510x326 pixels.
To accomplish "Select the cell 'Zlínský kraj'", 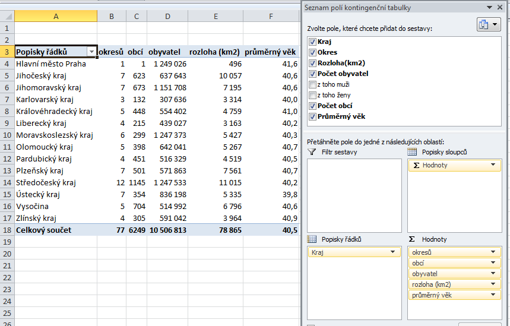I will point(56,219).
